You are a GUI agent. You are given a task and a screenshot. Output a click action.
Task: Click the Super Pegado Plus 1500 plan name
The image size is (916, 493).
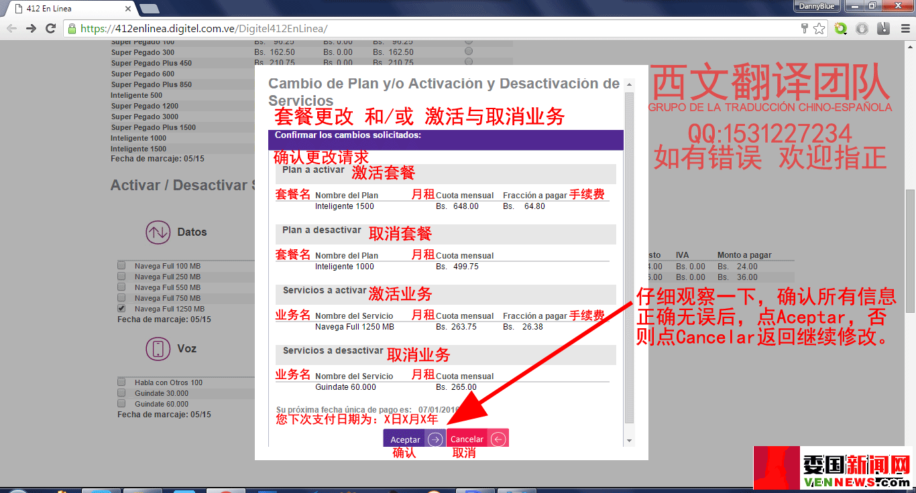[x=154, y=127]
